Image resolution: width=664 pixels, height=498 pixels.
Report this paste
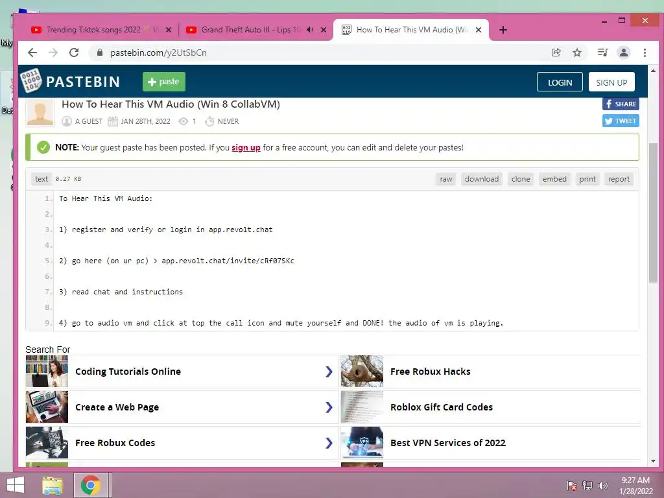619,179
